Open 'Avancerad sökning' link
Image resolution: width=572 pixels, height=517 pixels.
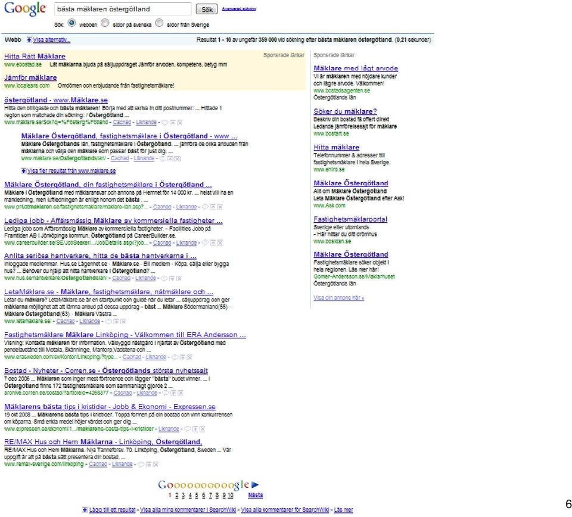(x=239, y=9)
